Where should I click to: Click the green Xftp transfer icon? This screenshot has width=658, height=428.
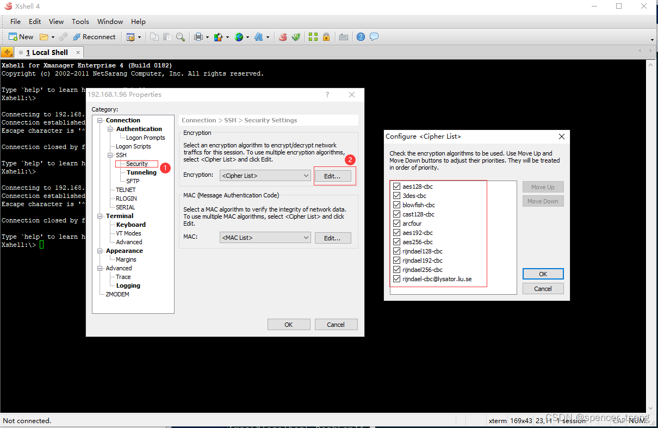296,37
